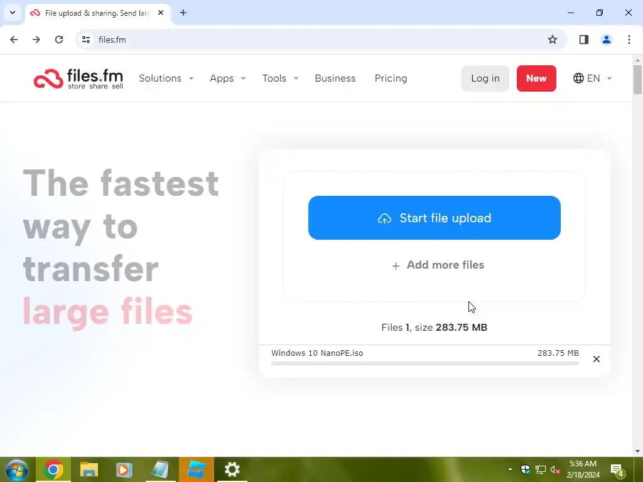Image resolution: width=643 pixels, height=482 pixels.
Task: Select the Windows 10 NanoPE.iso file name
Action: 317,353
